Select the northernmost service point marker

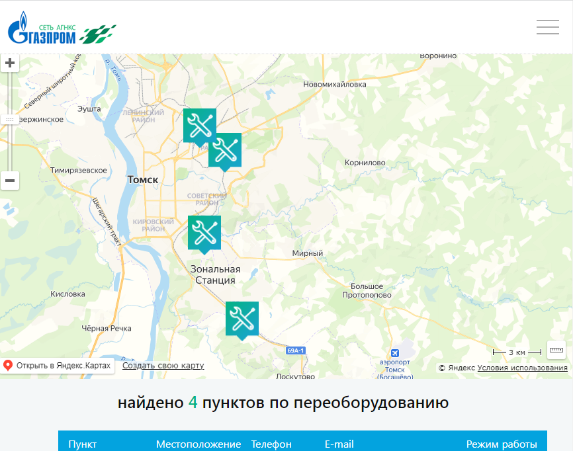(199, 125)
